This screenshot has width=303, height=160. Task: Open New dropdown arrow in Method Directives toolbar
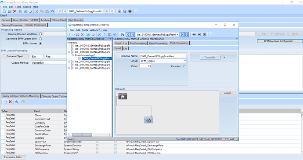(x=74, y=34)
